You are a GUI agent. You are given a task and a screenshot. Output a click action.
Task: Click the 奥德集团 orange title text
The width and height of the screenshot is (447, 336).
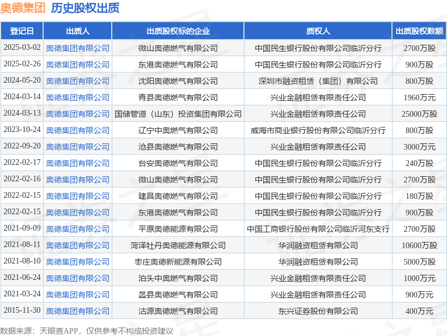[x=23, y=8]
